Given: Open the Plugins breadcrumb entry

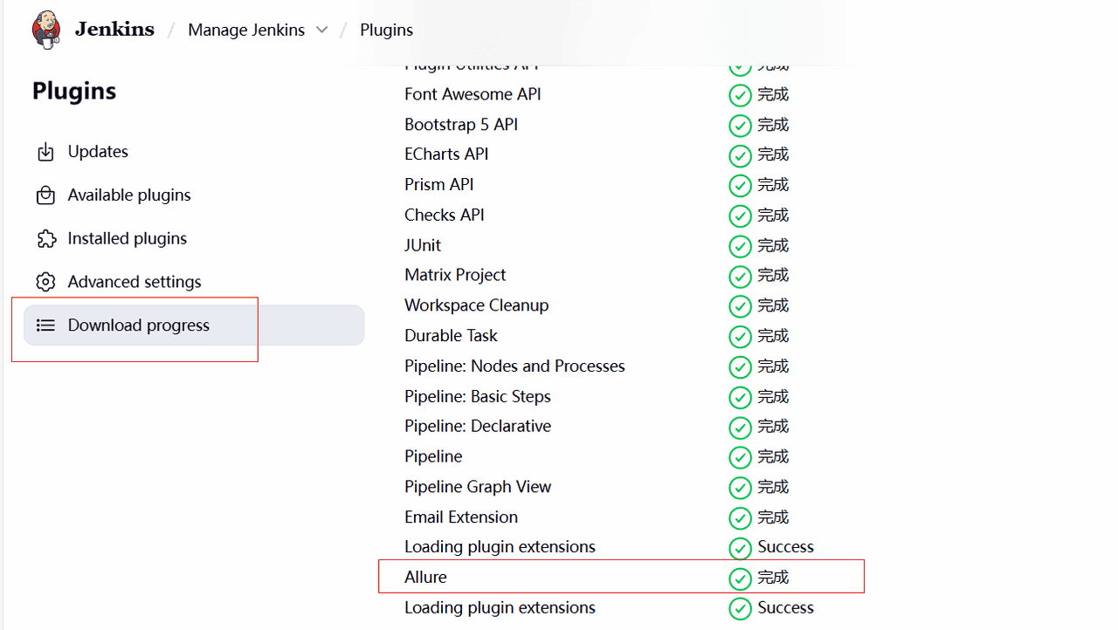Looking at the screenshot, I should (386, 29).
